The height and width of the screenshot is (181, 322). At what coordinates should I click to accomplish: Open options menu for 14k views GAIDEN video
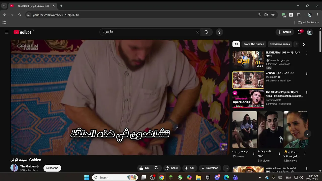307,73
